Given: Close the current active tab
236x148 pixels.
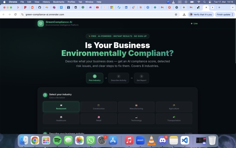Looking at the screenshot, I should tap(206, 7).
